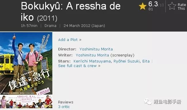
Task: Click the Drama genre link
Action: tap(50, 26)
